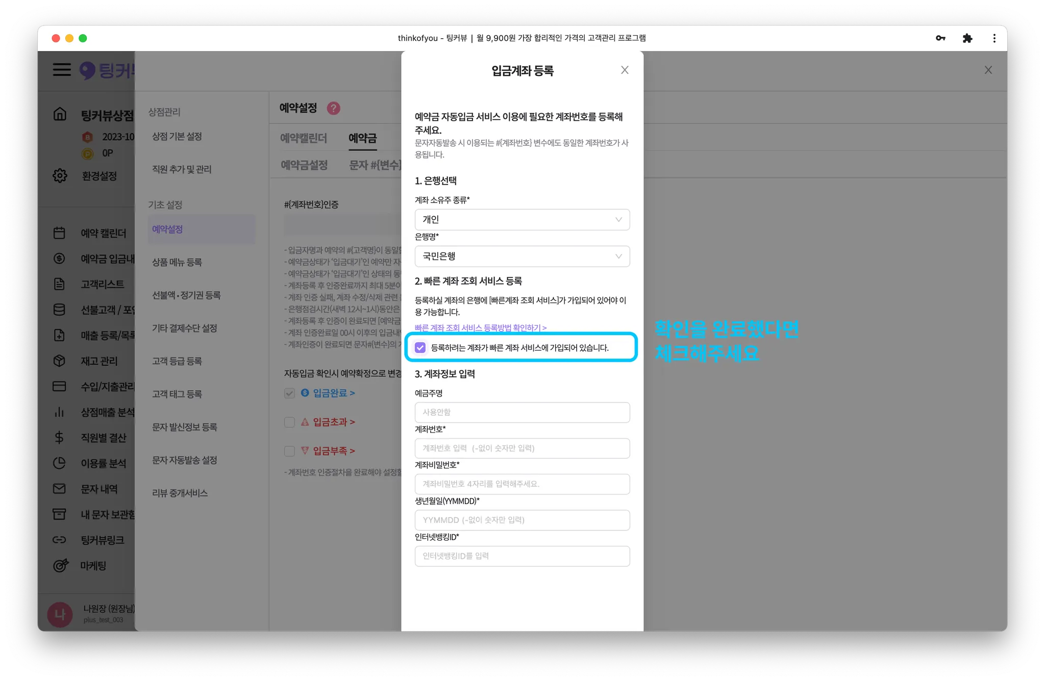1045x681 pixels.
Task: Click the 계좌번호 input field
Action: click(x=521, y=448)
